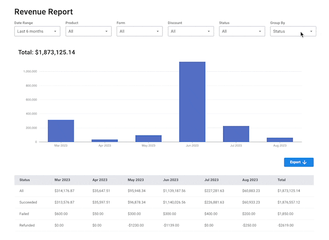This screenshot has width=329, height=240.
Task: Click the $1,850.00 cell
Action: pyautogui.click(x=285, y=214)
